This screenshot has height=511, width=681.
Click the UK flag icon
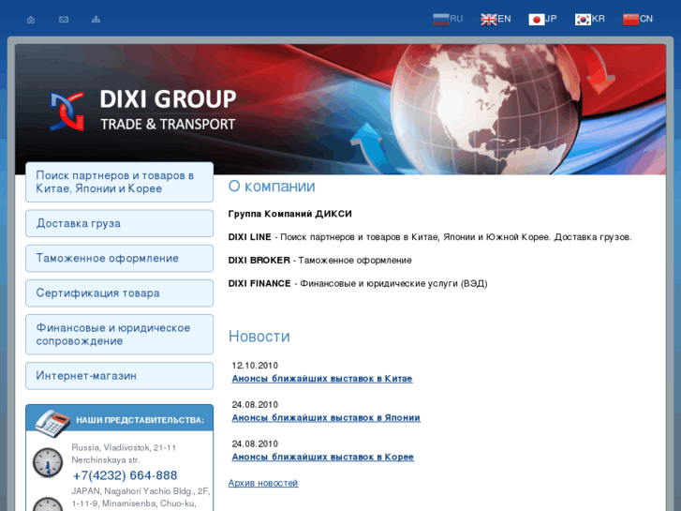[x=489, y=20]
